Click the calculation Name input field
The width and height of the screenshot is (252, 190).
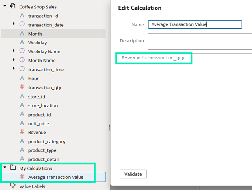point(195,24)
